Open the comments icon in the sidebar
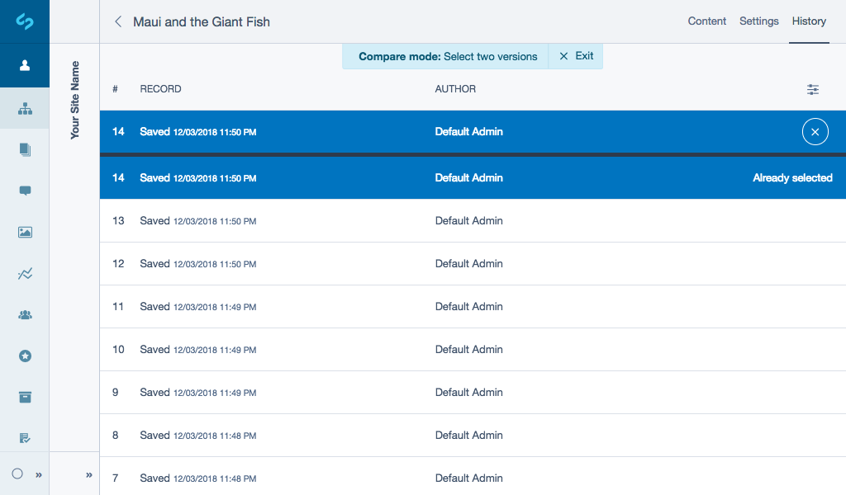The height and width of the screenshot is (495, 846). pos(25,191)
